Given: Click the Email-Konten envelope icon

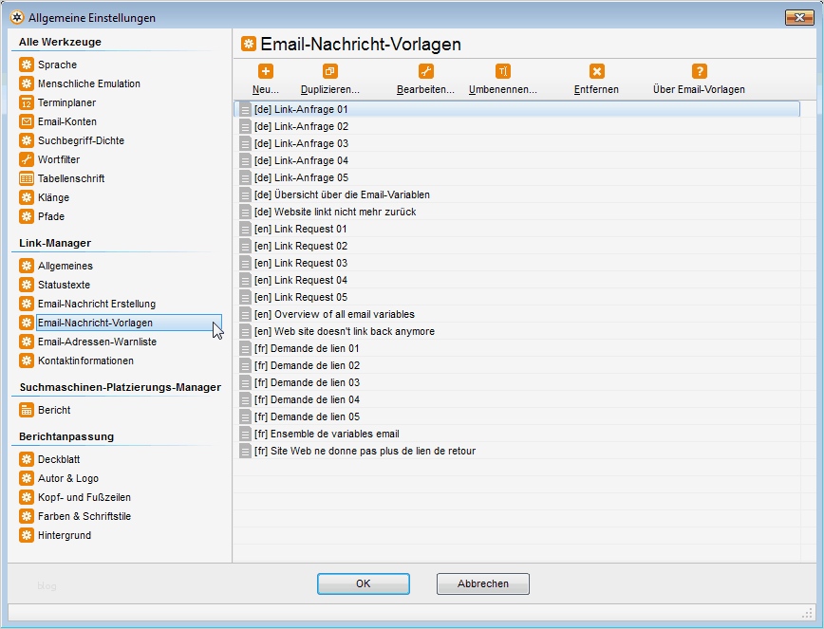Looking at the screenshot, I should tap(27, 121).
